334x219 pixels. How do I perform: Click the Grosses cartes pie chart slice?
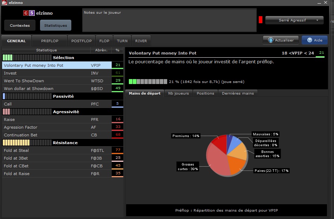pos(218,162)
